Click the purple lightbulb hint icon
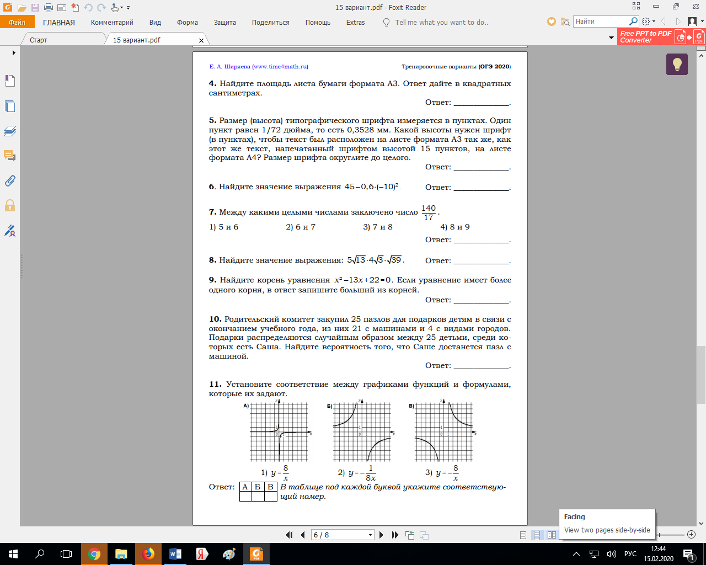 point(677,64)
